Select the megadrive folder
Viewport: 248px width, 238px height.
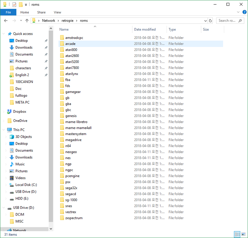pyautogui.click(x=73, y=140)
